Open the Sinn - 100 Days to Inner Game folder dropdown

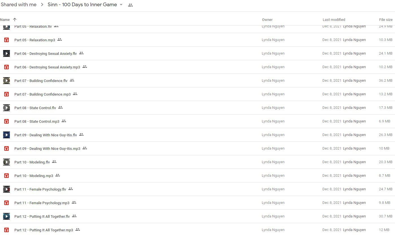coord(121,5)
